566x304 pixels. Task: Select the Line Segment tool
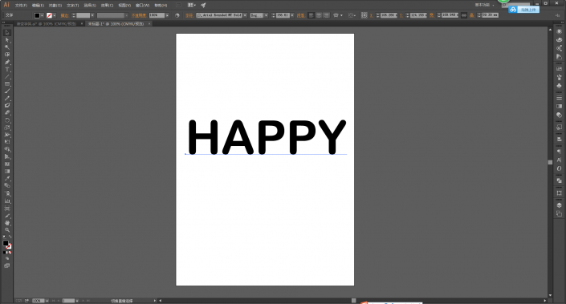click(x=7, y=76)
